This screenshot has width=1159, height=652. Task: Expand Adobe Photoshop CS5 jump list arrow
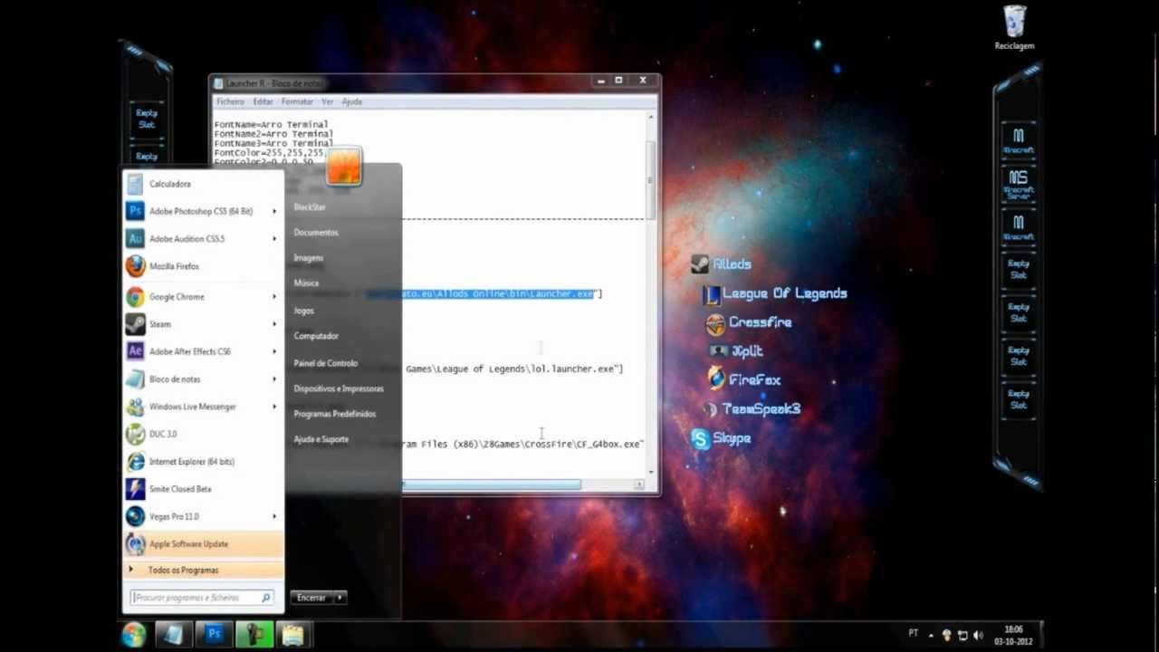274,211
